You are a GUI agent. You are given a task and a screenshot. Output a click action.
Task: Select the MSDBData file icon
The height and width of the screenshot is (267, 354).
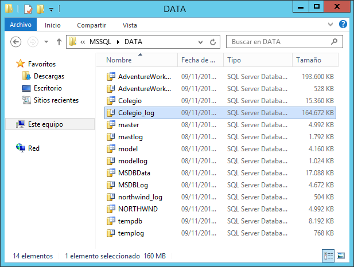click(x=111, y=172)
